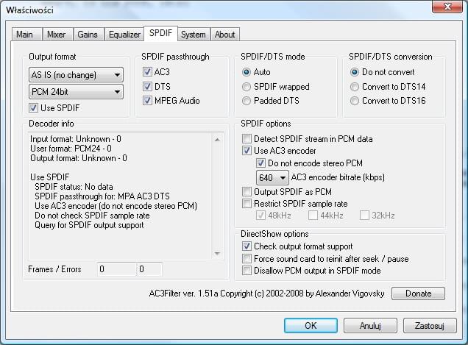The image size is (468, 345).
Task: Select the SPDIF wrapped mode
Action: (x=247, y=87)
